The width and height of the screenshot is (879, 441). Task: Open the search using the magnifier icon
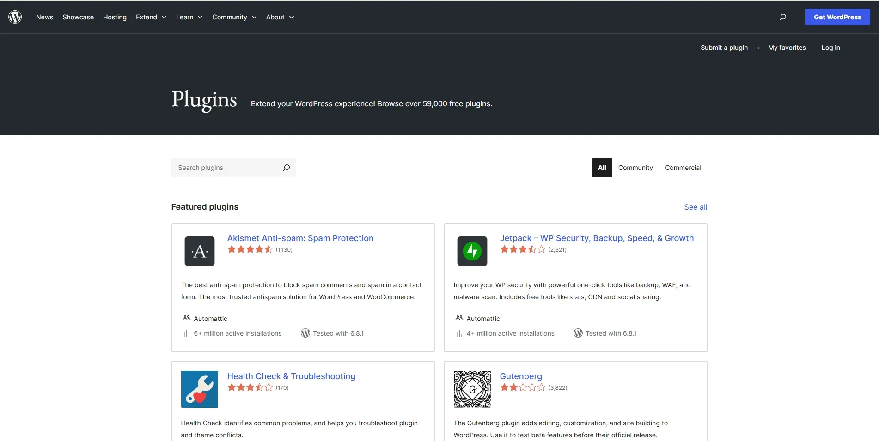click(x=783, y=17)
